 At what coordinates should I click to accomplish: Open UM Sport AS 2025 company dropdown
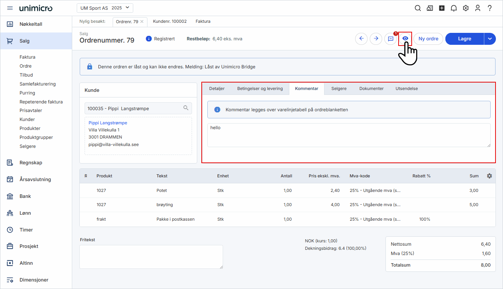[105, 8]
